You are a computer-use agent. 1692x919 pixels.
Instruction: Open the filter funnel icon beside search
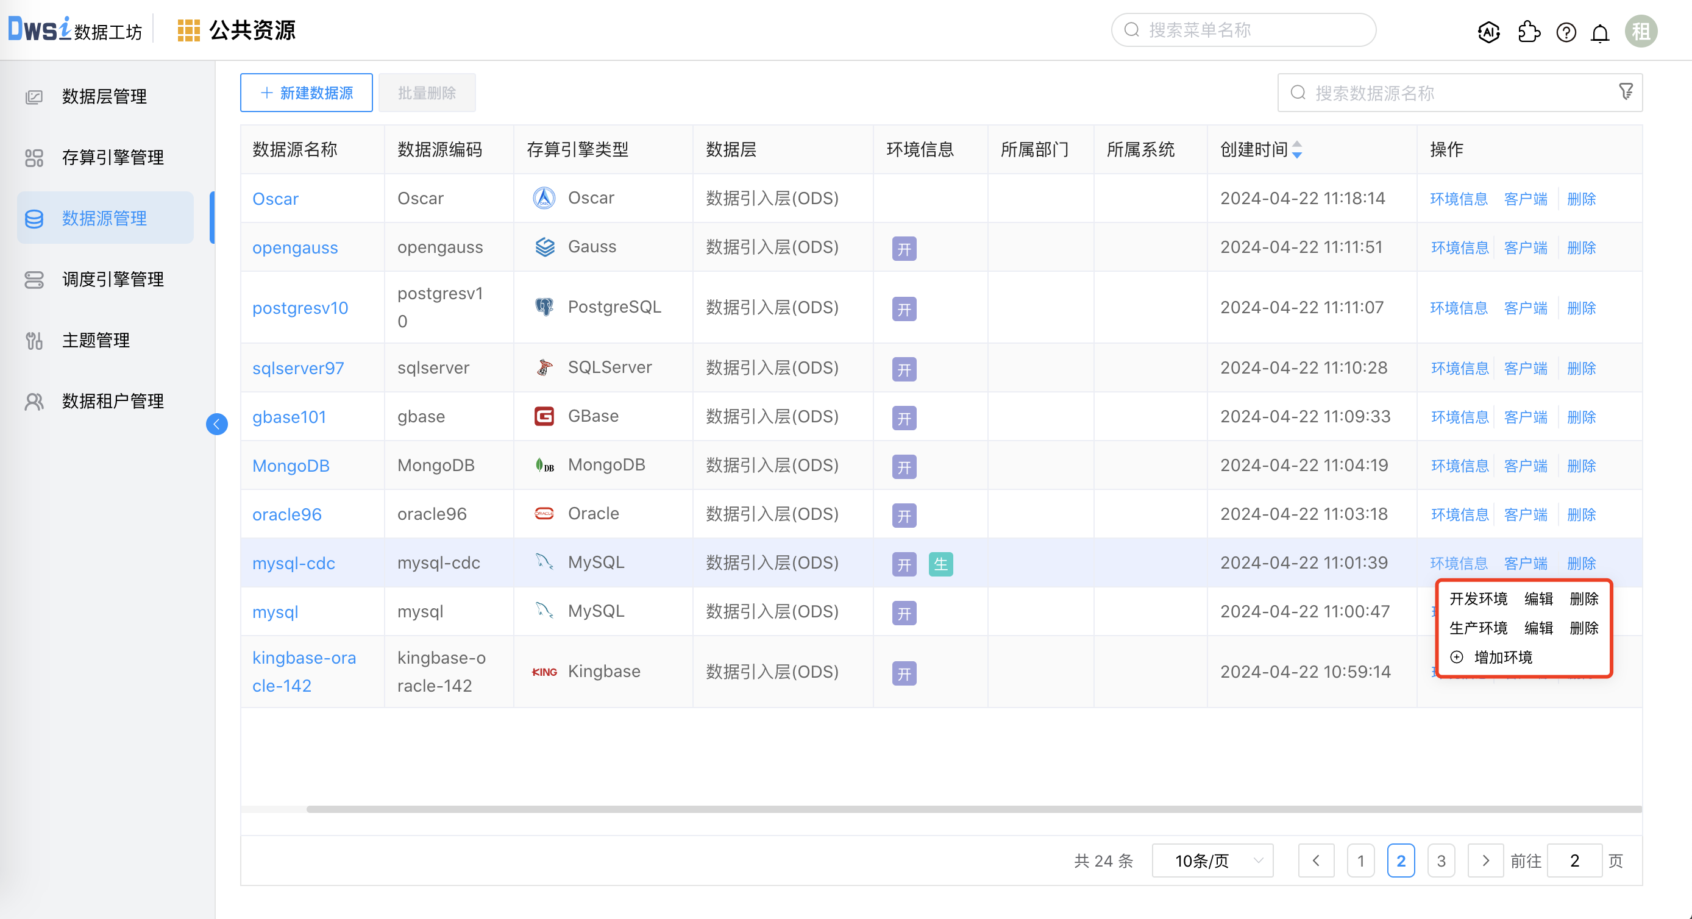1626,91
